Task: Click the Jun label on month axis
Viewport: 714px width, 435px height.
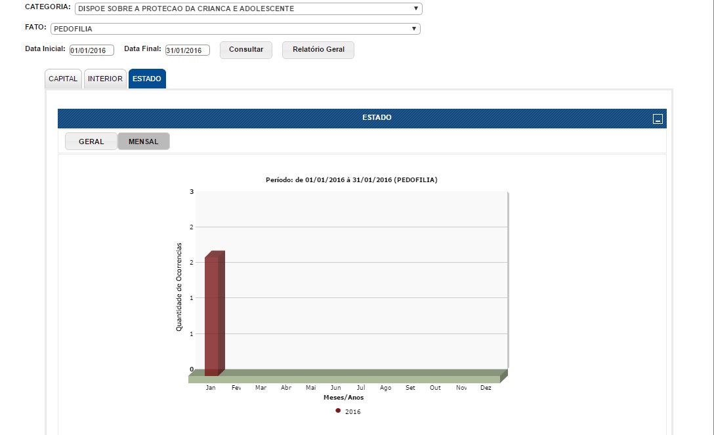Action: (x=335, y=388)
